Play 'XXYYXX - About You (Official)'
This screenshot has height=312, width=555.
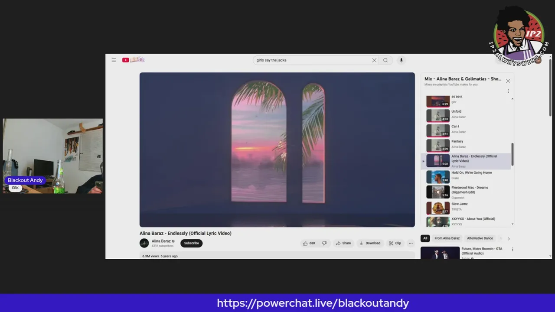point(466,221)
